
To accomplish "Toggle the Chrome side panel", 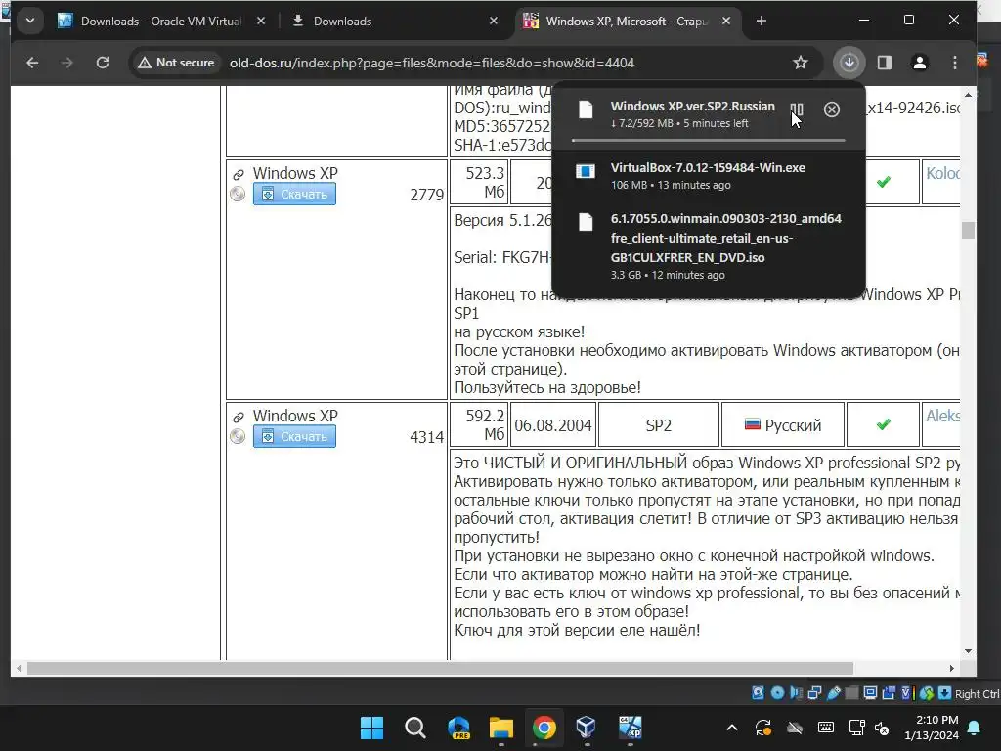I will [884, 63].
